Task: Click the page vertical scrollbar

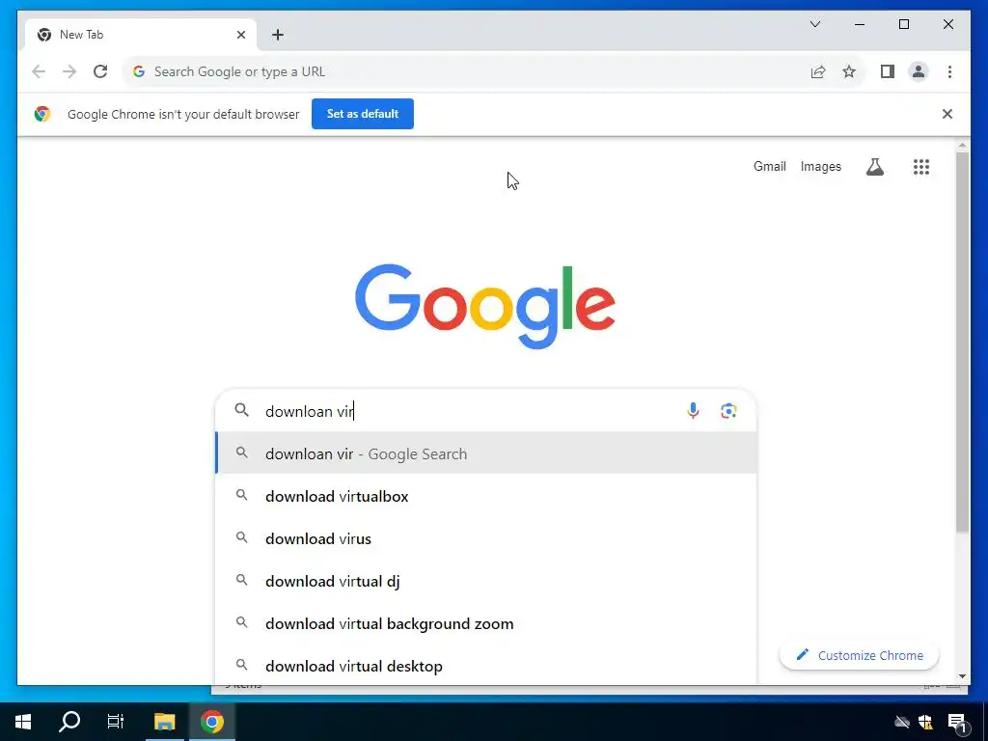Action: (x=962, y=343)
